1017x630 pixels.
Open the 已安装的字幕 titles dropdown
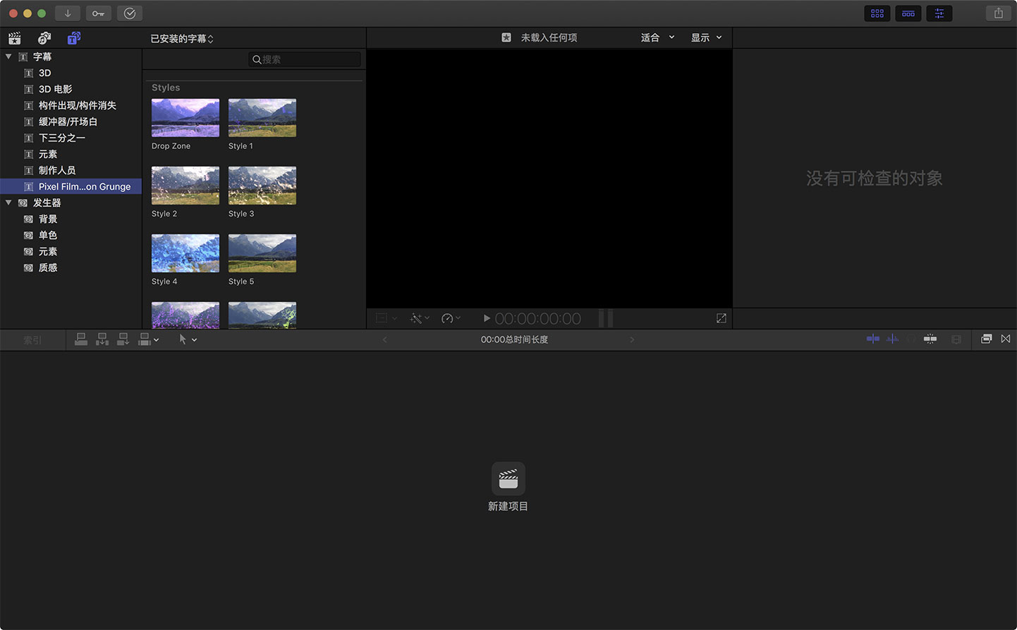click(x=182, y=39)
